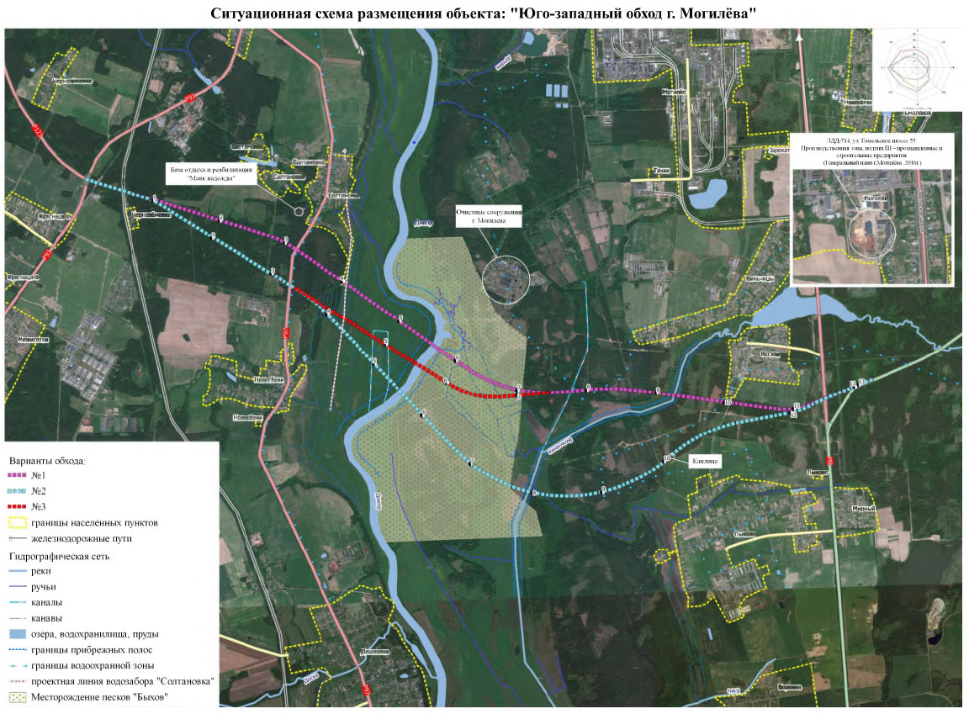Click the red №3 route legend swatch
Viewport: 969px width, 714px height.
[x=22, y=507]
